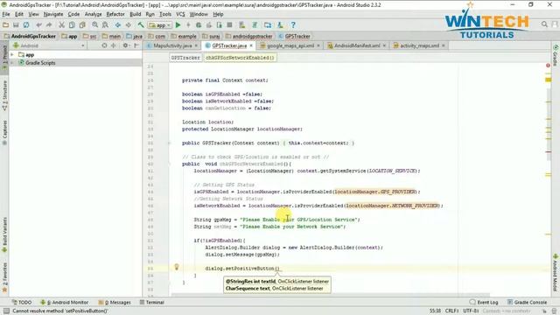
Task: Click the Synchronize toolbar icon
Action: pos(26,25)
